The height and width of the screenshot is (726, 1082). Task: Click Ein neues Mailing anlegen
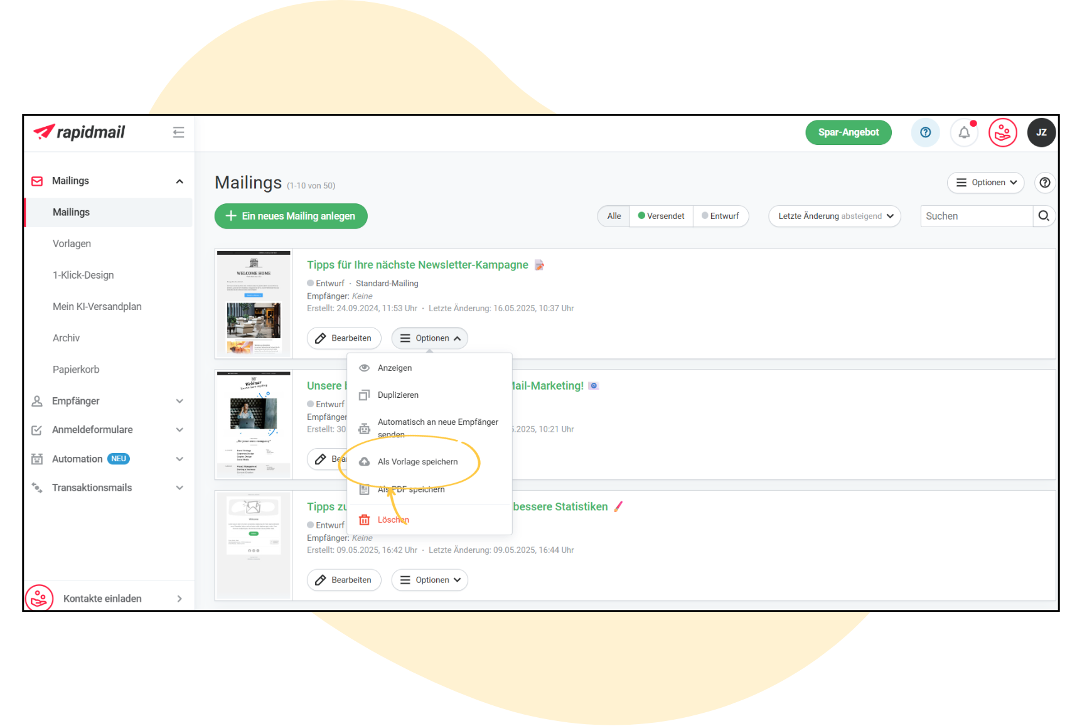pyautogui.click(x=291, y=216)
